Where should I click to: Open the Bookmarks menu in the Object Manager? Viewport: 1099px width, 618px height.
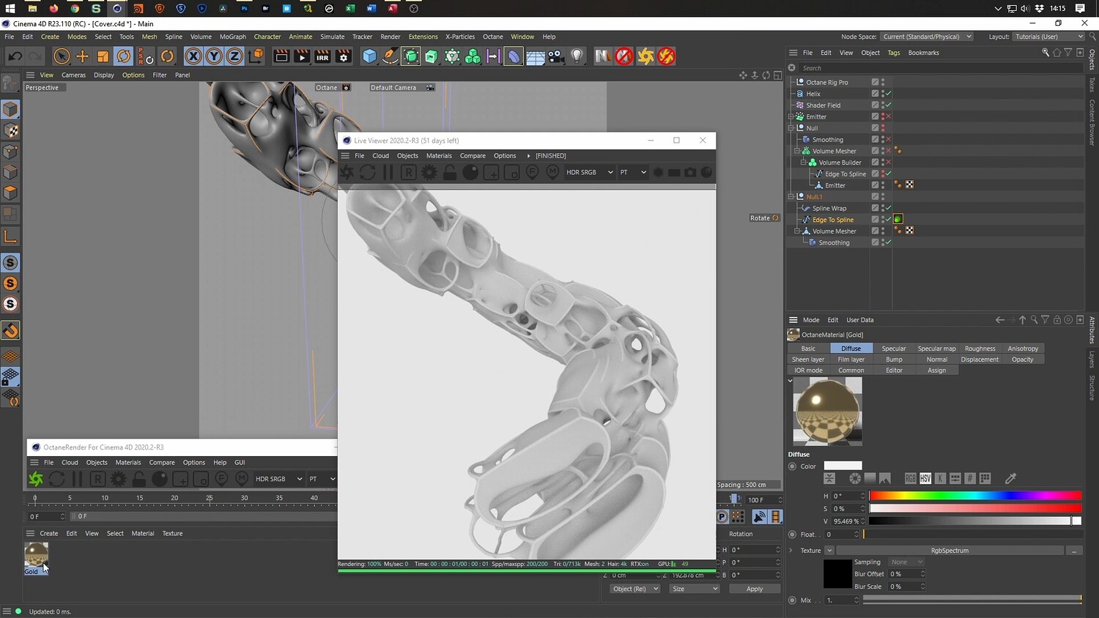(x=923, y=53)
